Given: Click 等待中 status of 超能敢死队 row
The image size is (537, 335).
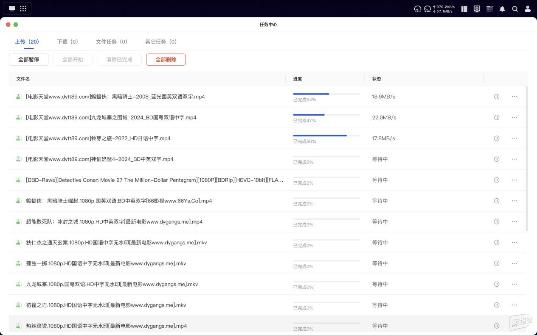Looking at the screenshot, I should pos(380,221).
